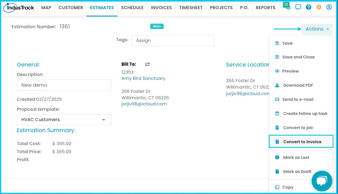Go to the CUSTOMER tab
338x194 pixels.
[x=71, y=8]
